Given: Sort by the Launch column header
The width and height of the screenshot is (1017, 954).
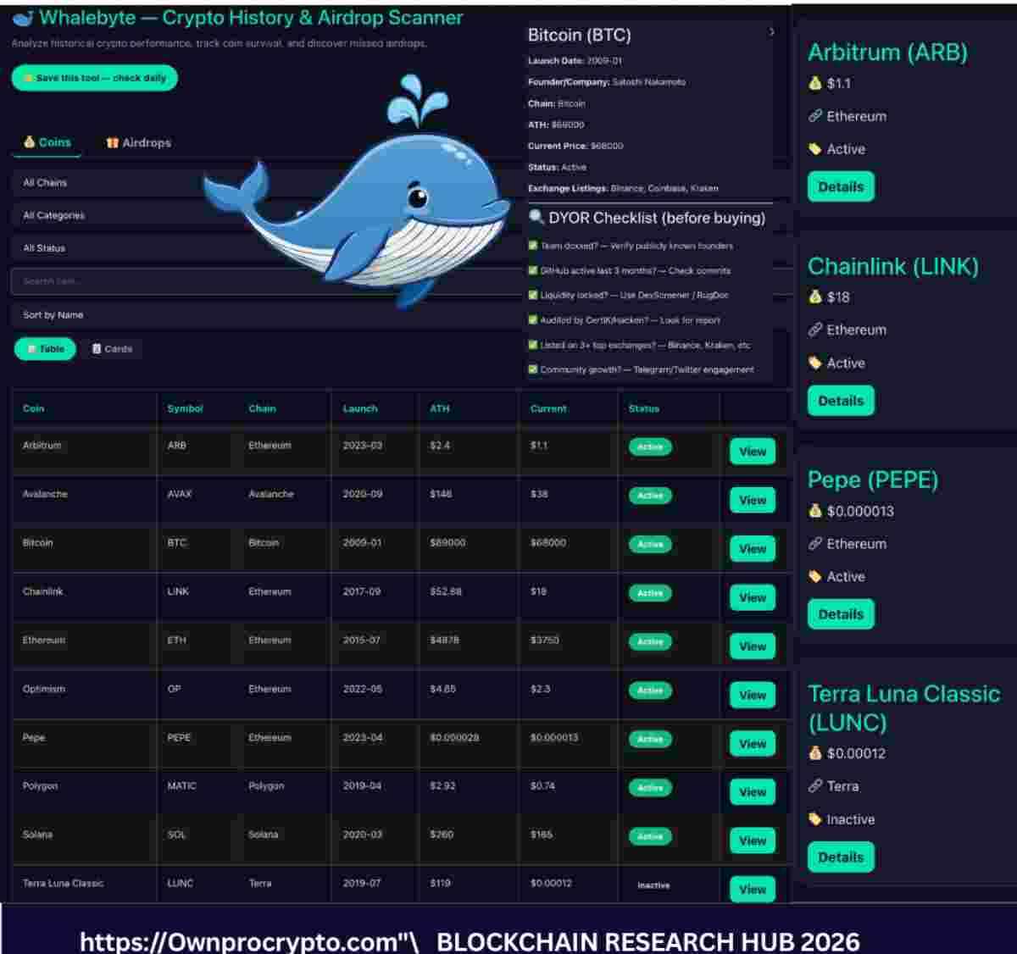Looking at the screenshot, I should point(360,408).
